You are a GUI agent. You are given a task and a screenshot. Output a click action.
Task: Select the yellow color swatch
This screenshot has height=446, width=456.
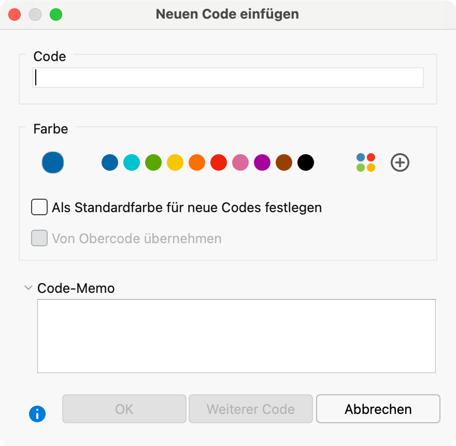pyautogui.click(x=175, y=162)
